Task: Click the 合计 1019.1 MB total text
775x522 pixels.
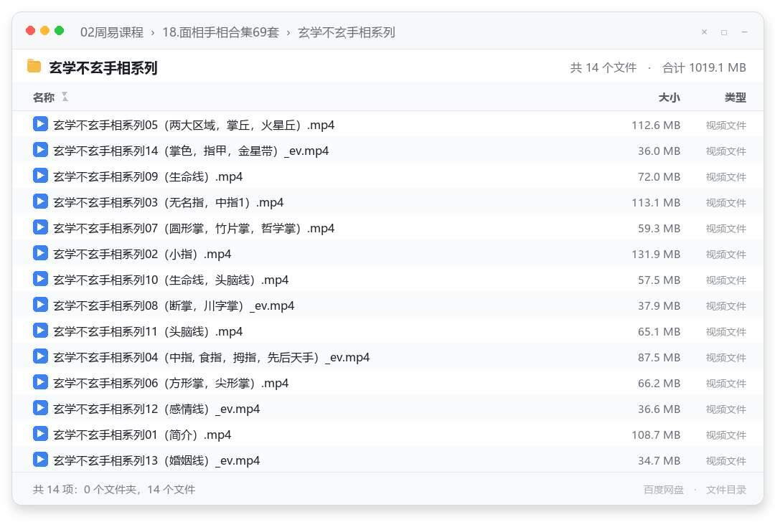Action: (x=704, y=67)
